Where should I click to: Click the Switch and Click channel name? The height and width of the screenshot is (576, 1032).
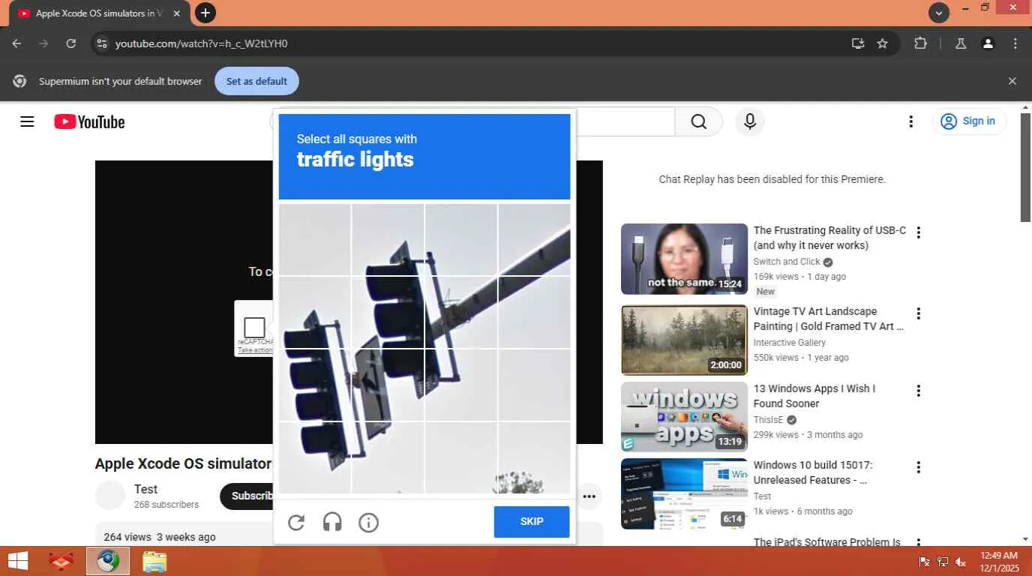click(x=787, y=262)
